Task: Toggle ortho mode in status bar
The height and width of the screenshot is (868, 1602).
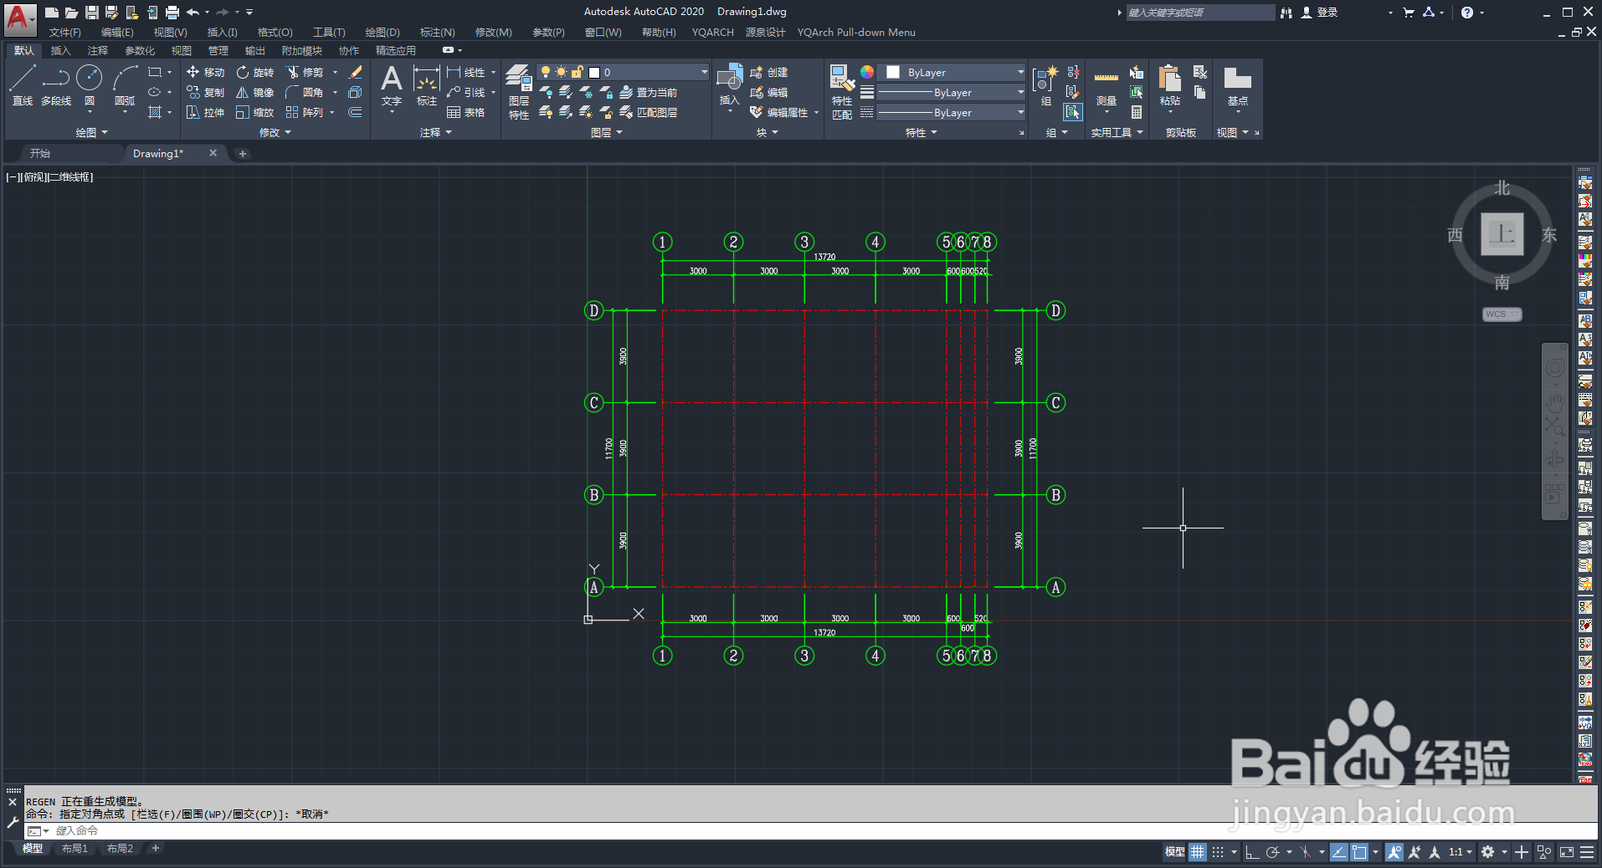Action: click(x=1251, y=852)
